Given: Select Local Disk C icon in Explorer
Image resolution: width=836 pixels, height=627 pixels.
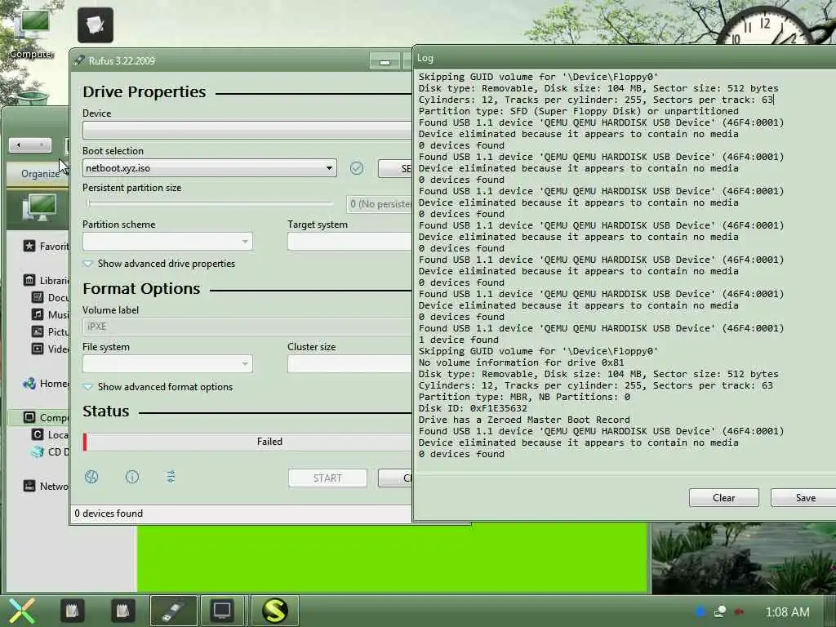Looking at the screenshot, I should coord(38,434).
